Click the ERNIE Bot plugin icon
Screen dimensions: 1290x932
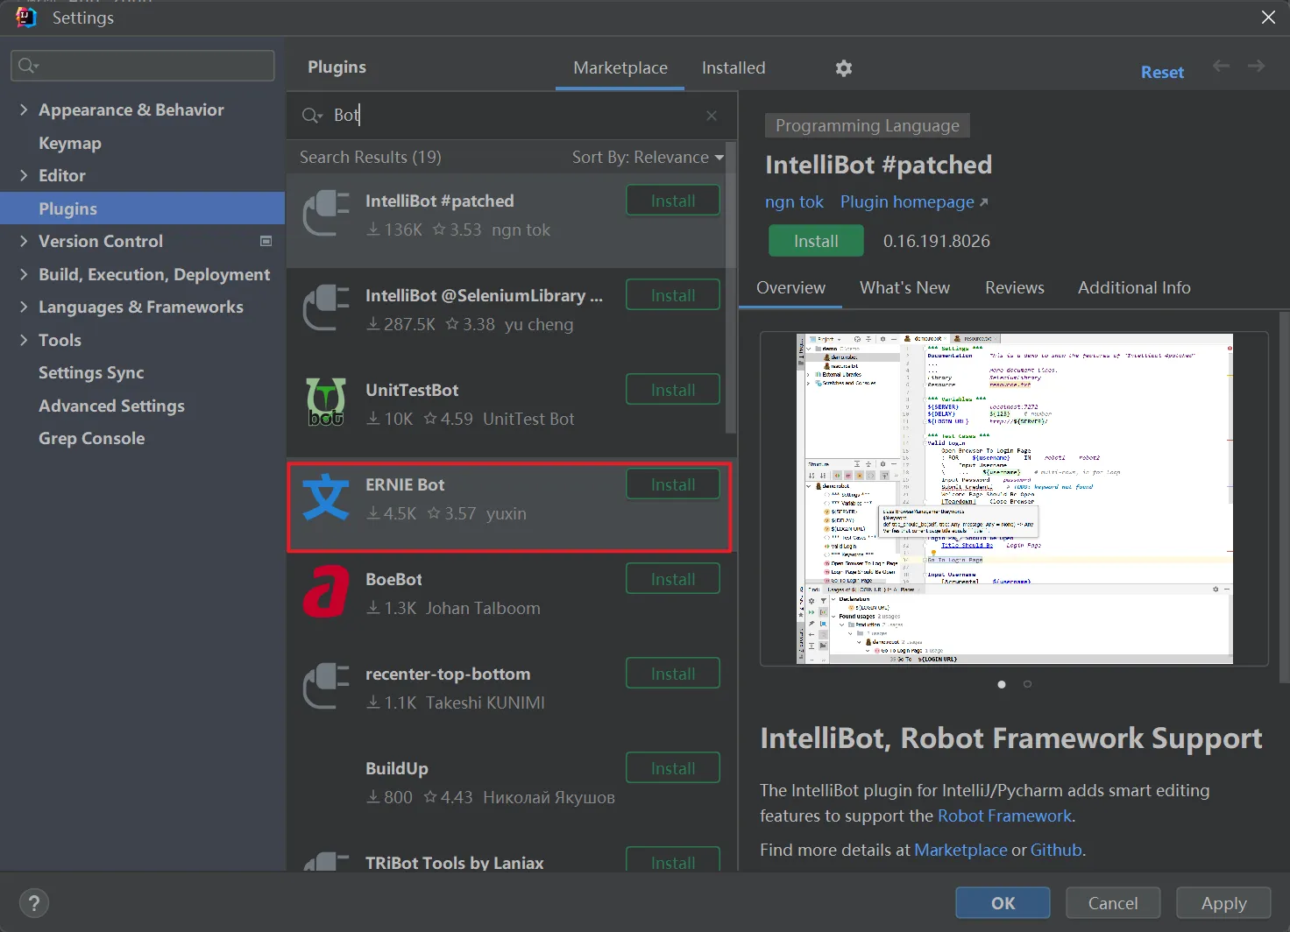[326, 498]
